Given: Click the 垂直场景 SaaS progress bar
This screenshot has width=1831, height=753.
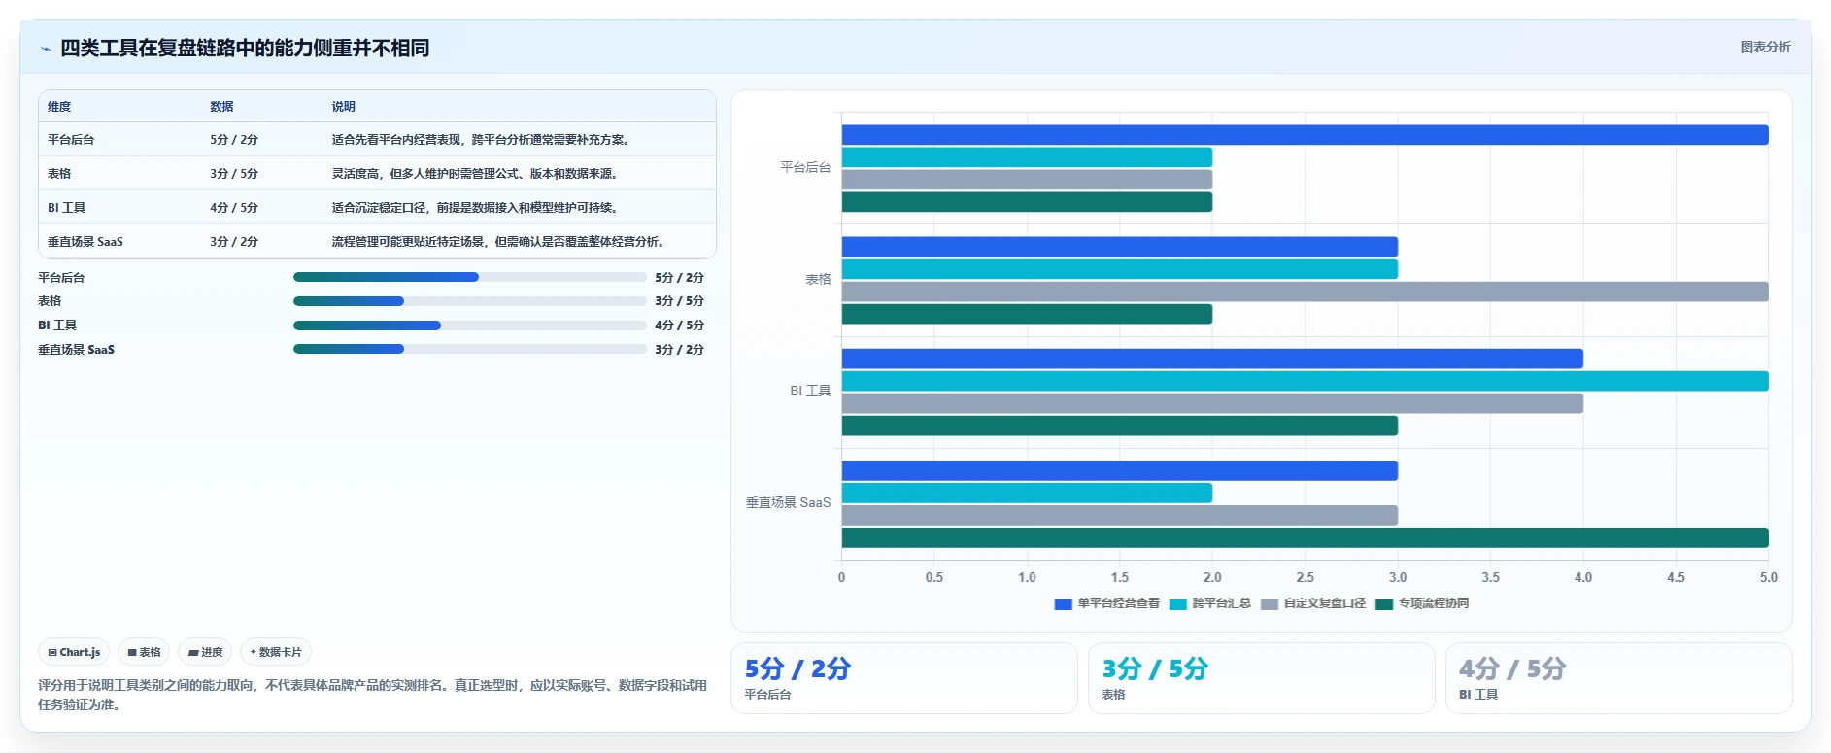Looking at the screenshot, I should pos(469,349).
